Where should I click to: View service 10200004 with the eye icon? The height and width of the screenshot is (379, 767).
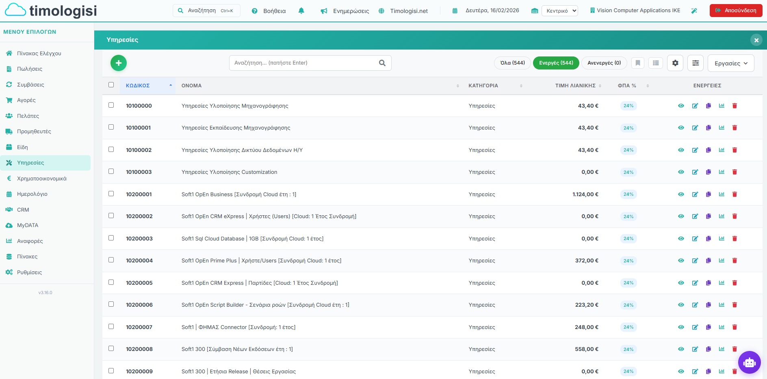pos(681,261)
